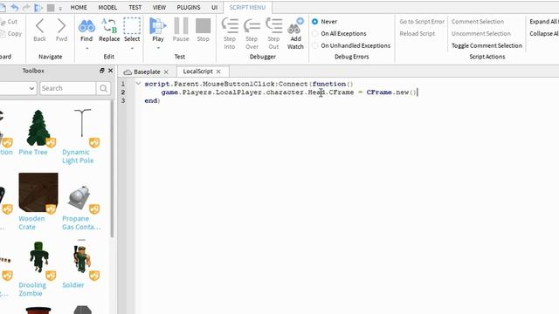Click the Pause button

tap(181, 30)
